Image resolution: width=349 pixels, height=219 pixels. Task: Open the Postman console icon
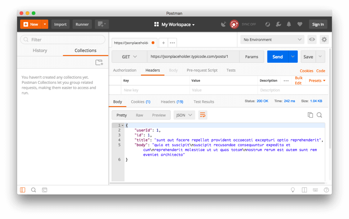(x=45, y=190)
